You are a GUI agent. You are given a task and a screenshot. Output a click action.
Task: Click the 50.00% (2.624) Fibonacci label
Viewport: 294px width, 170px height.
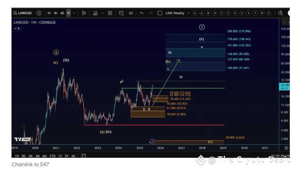235,138
